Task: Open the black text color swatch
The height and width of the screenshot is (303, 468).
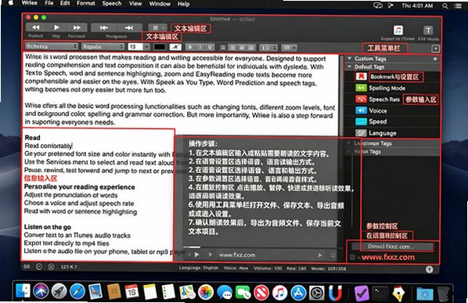Action: (160, 47)
